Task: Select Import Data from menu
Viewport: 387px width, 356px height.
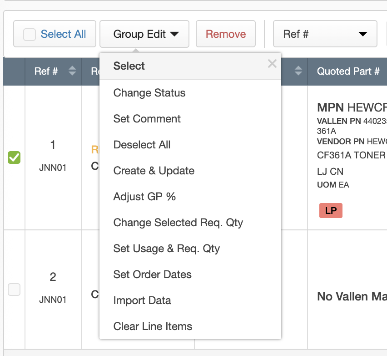Action: pos(142,300)
